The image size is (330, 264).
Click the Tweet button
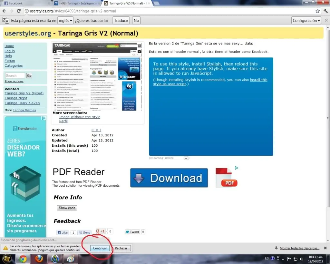(132, 232)
